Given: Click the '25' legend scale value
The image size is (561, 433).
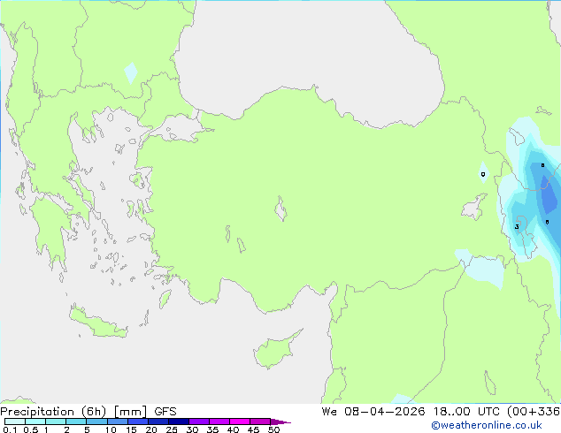Looking at the screenshot, I should 172,429.
